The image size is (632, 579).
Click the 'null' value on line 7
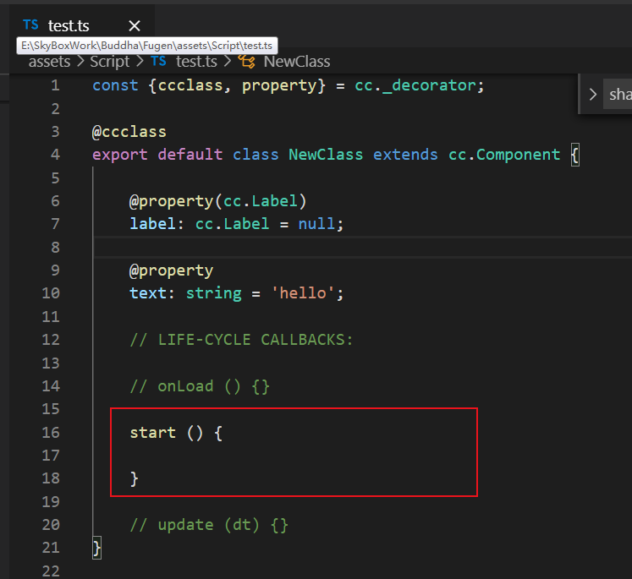[x=316, y=224]
